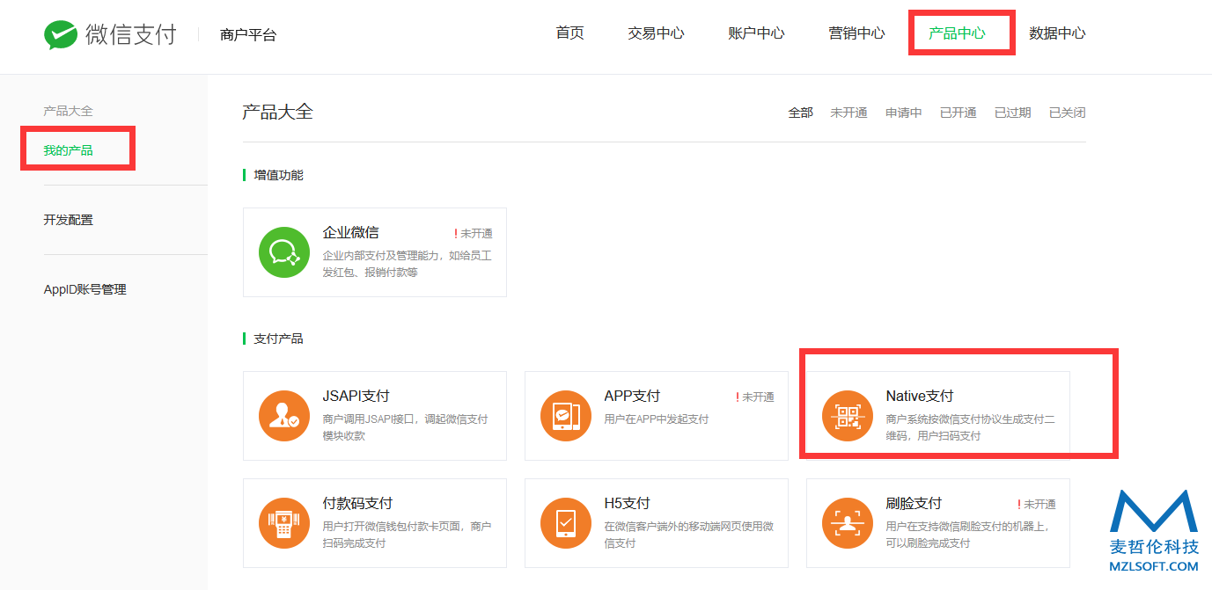Click the JSAPI支付 orange person icon

point(284,416)
